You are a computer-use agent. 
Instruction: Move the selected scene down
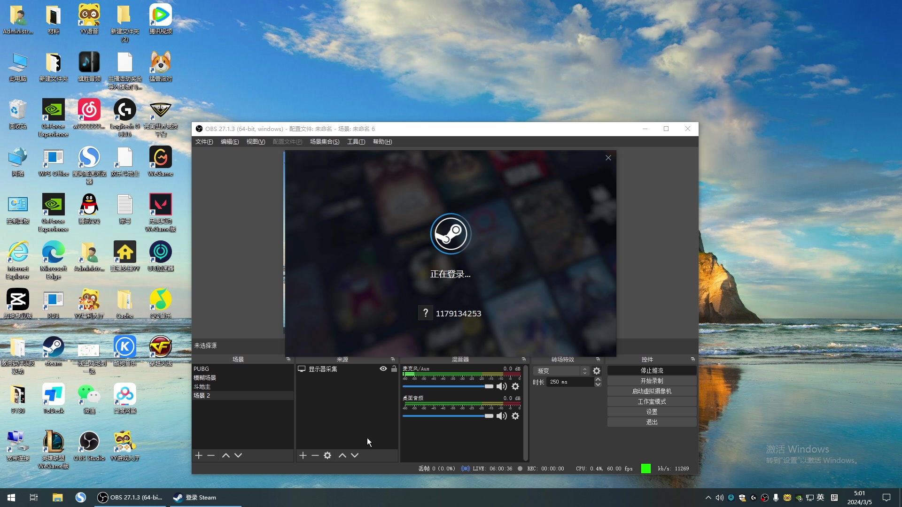point(238,455)
